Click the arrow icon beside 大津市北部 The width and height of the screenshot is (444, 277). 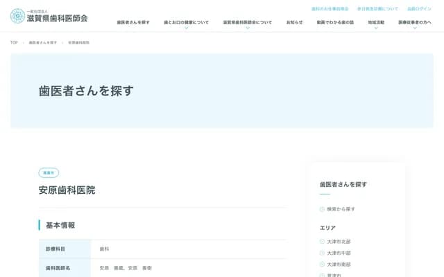coord(322,242)
